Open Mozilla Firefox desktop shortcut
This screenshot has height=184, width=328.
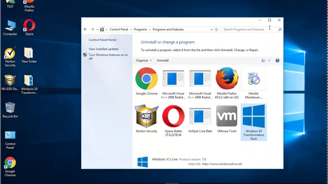click(29, 6)
